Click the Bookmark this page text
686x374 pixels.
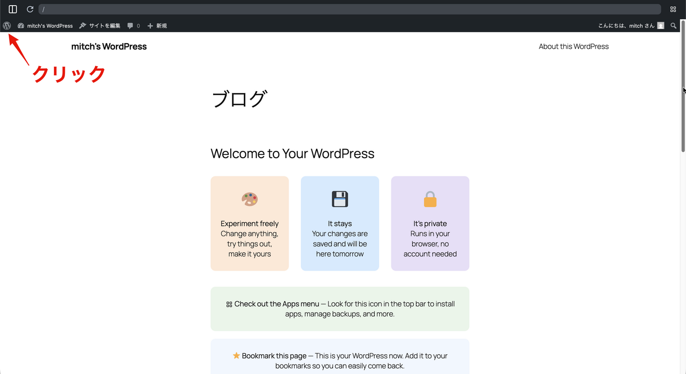[x=274, y=356]
